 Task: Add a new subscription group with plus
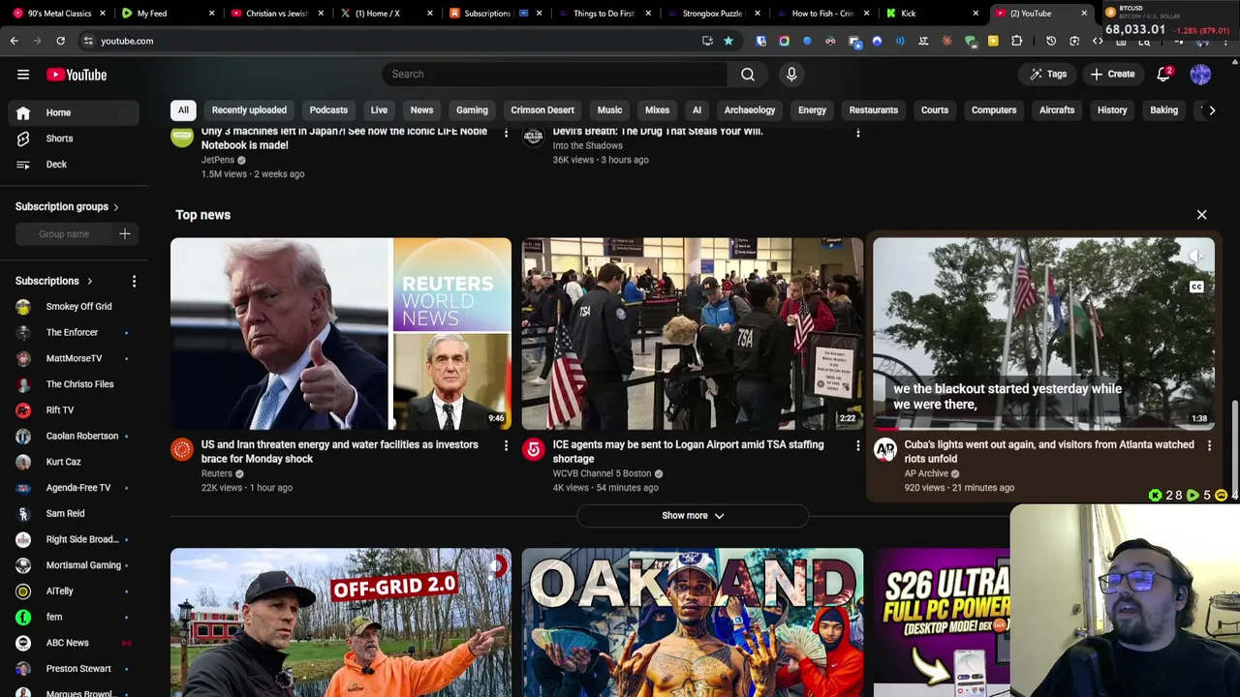[x=125, y=234]
